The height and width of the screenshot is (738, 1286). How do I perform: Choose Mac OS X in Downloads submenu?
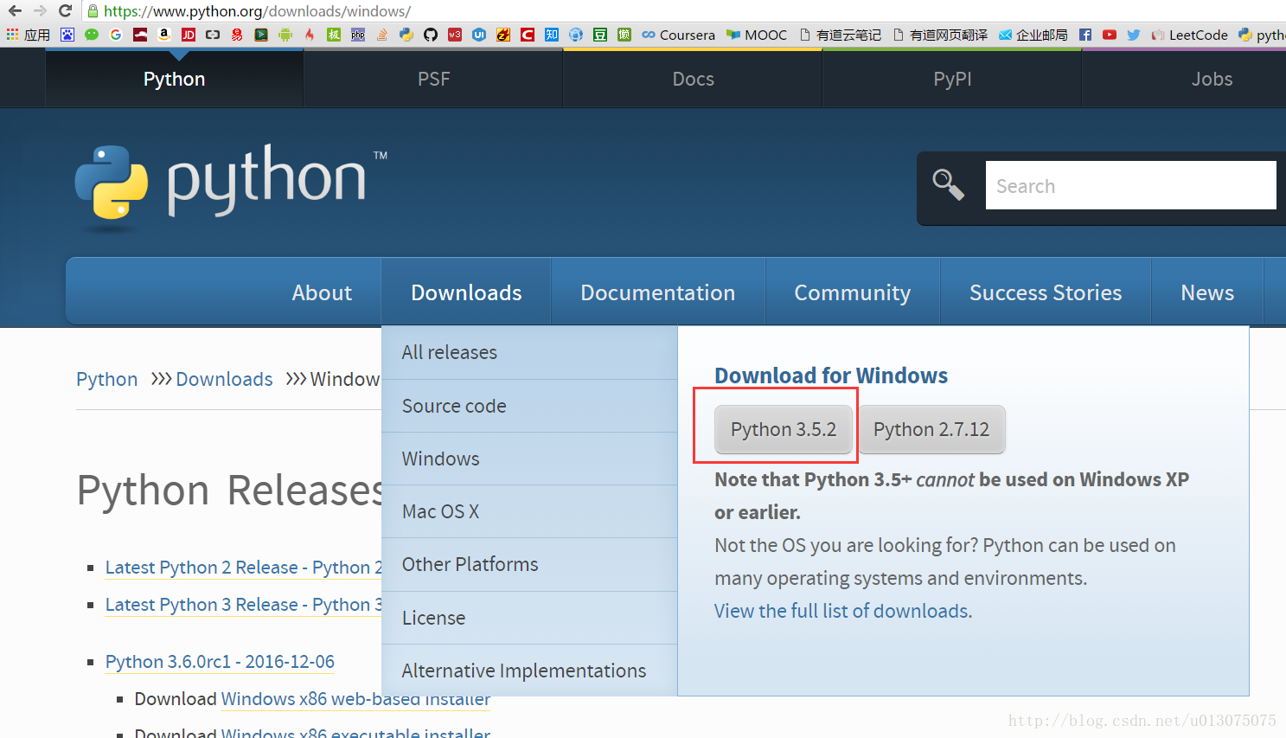529,511
